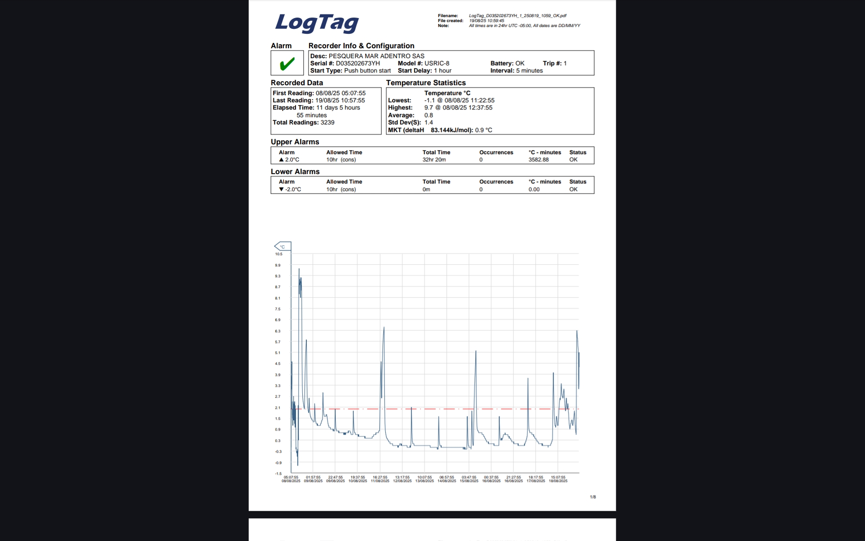
Task: Click the lower alarm down-triangle symbol
Action: (281, 189)
